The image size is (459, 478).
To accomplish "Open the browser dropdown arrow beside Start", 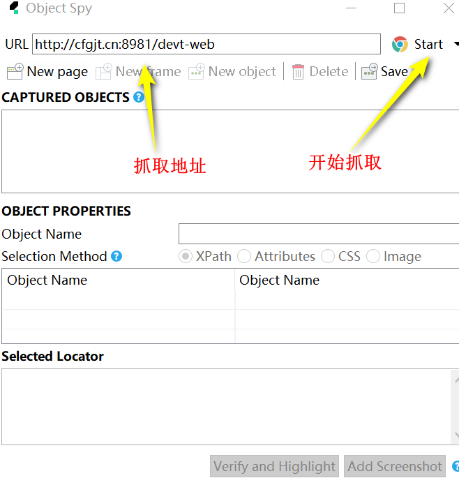I will tap(456, 44).
